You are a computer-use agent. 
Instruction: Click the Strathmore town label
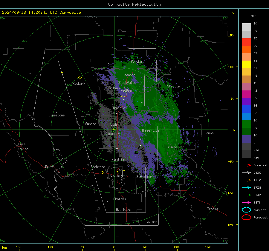point(146,177)
